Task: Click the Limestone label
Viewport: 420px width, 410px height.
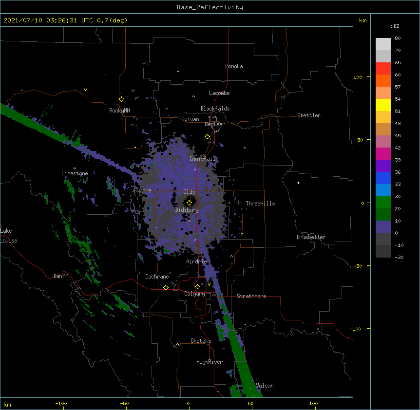Action: 75,173
